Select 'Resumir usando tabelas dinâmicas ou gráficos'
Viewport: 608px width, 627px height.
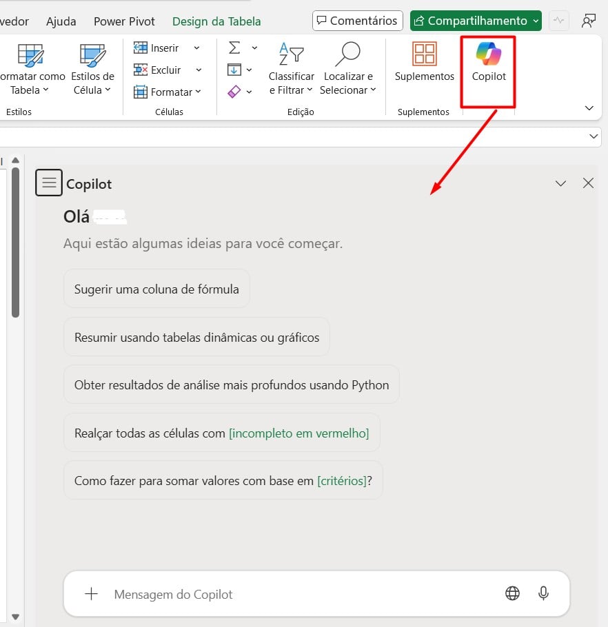(196, 337)
